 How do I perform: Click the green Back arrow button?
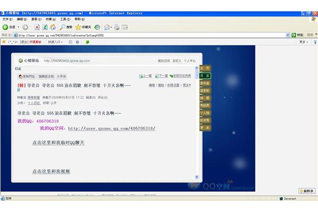tap(5, 27)
